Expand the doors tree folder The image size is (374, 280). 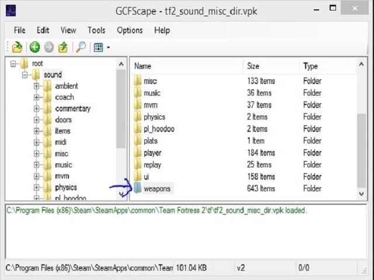pos(36,120)
